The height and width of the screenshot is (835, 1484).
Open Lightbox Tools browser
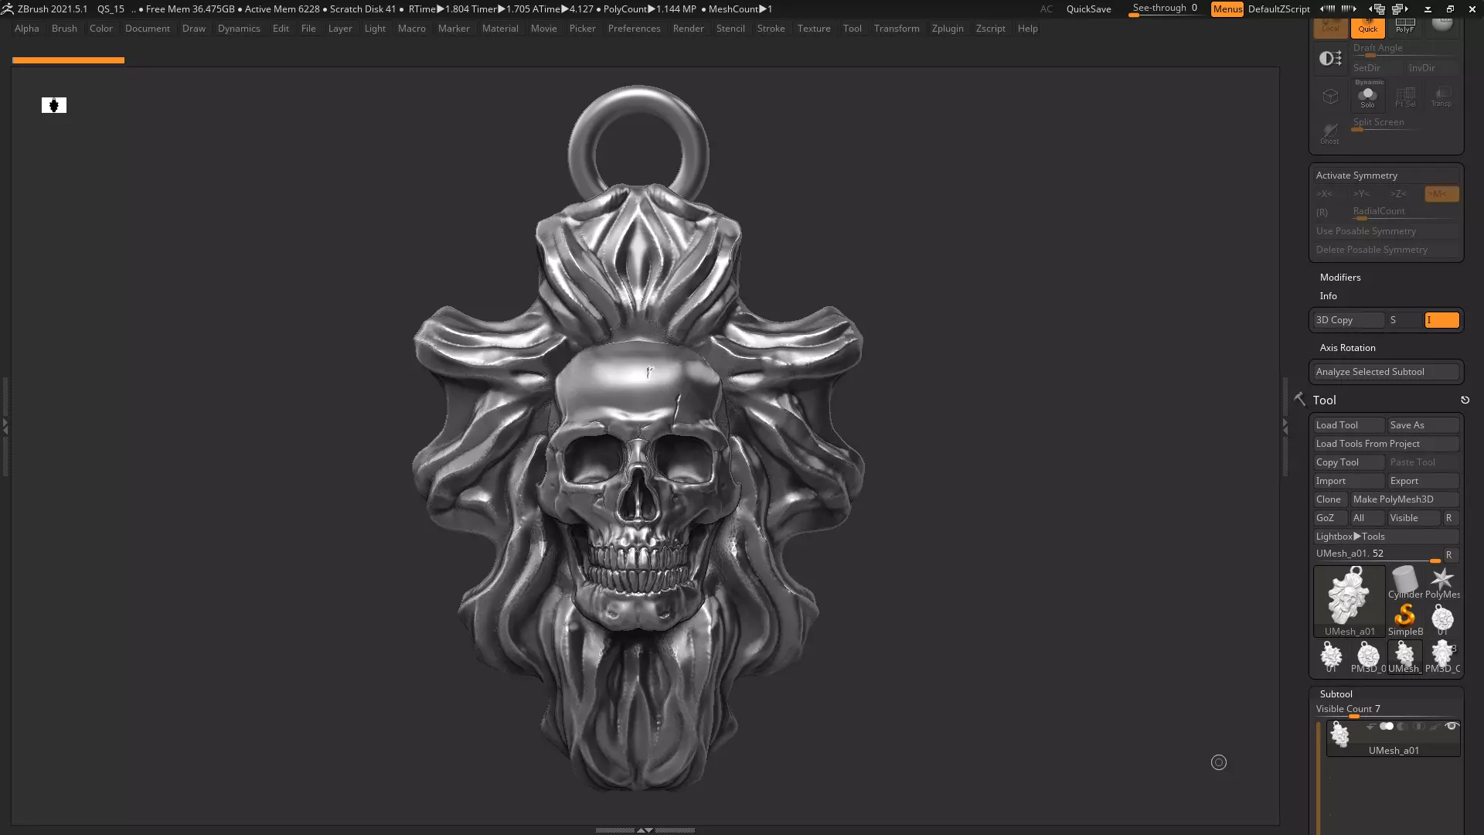pos(1387,537)
